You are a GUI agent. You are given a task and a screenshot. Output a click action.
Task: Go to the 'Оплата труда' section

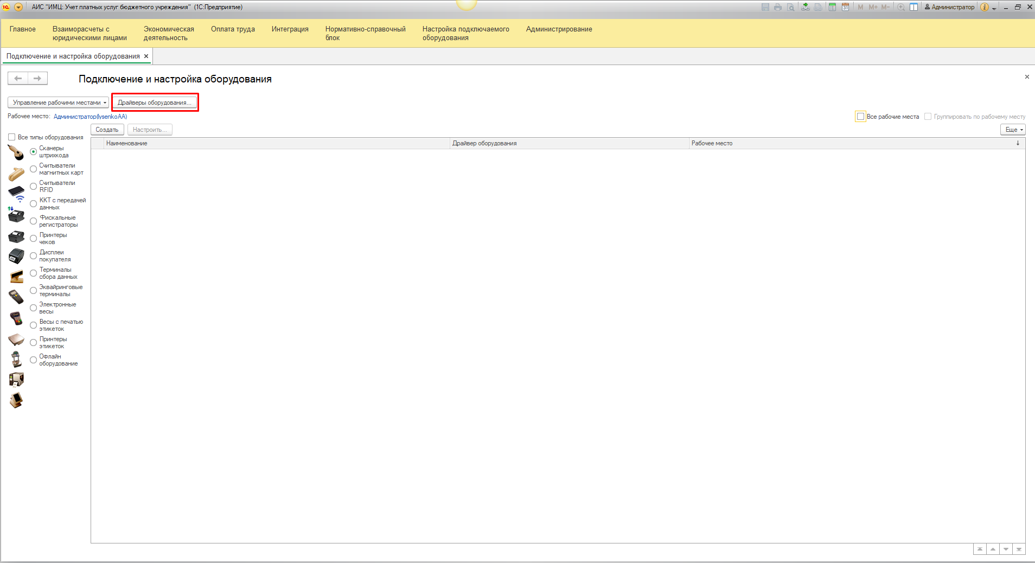coord(233,29)
